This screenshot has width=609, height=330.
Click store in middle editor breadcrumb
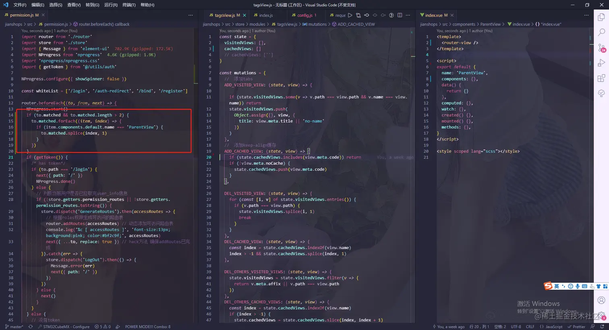pos(240,24)
